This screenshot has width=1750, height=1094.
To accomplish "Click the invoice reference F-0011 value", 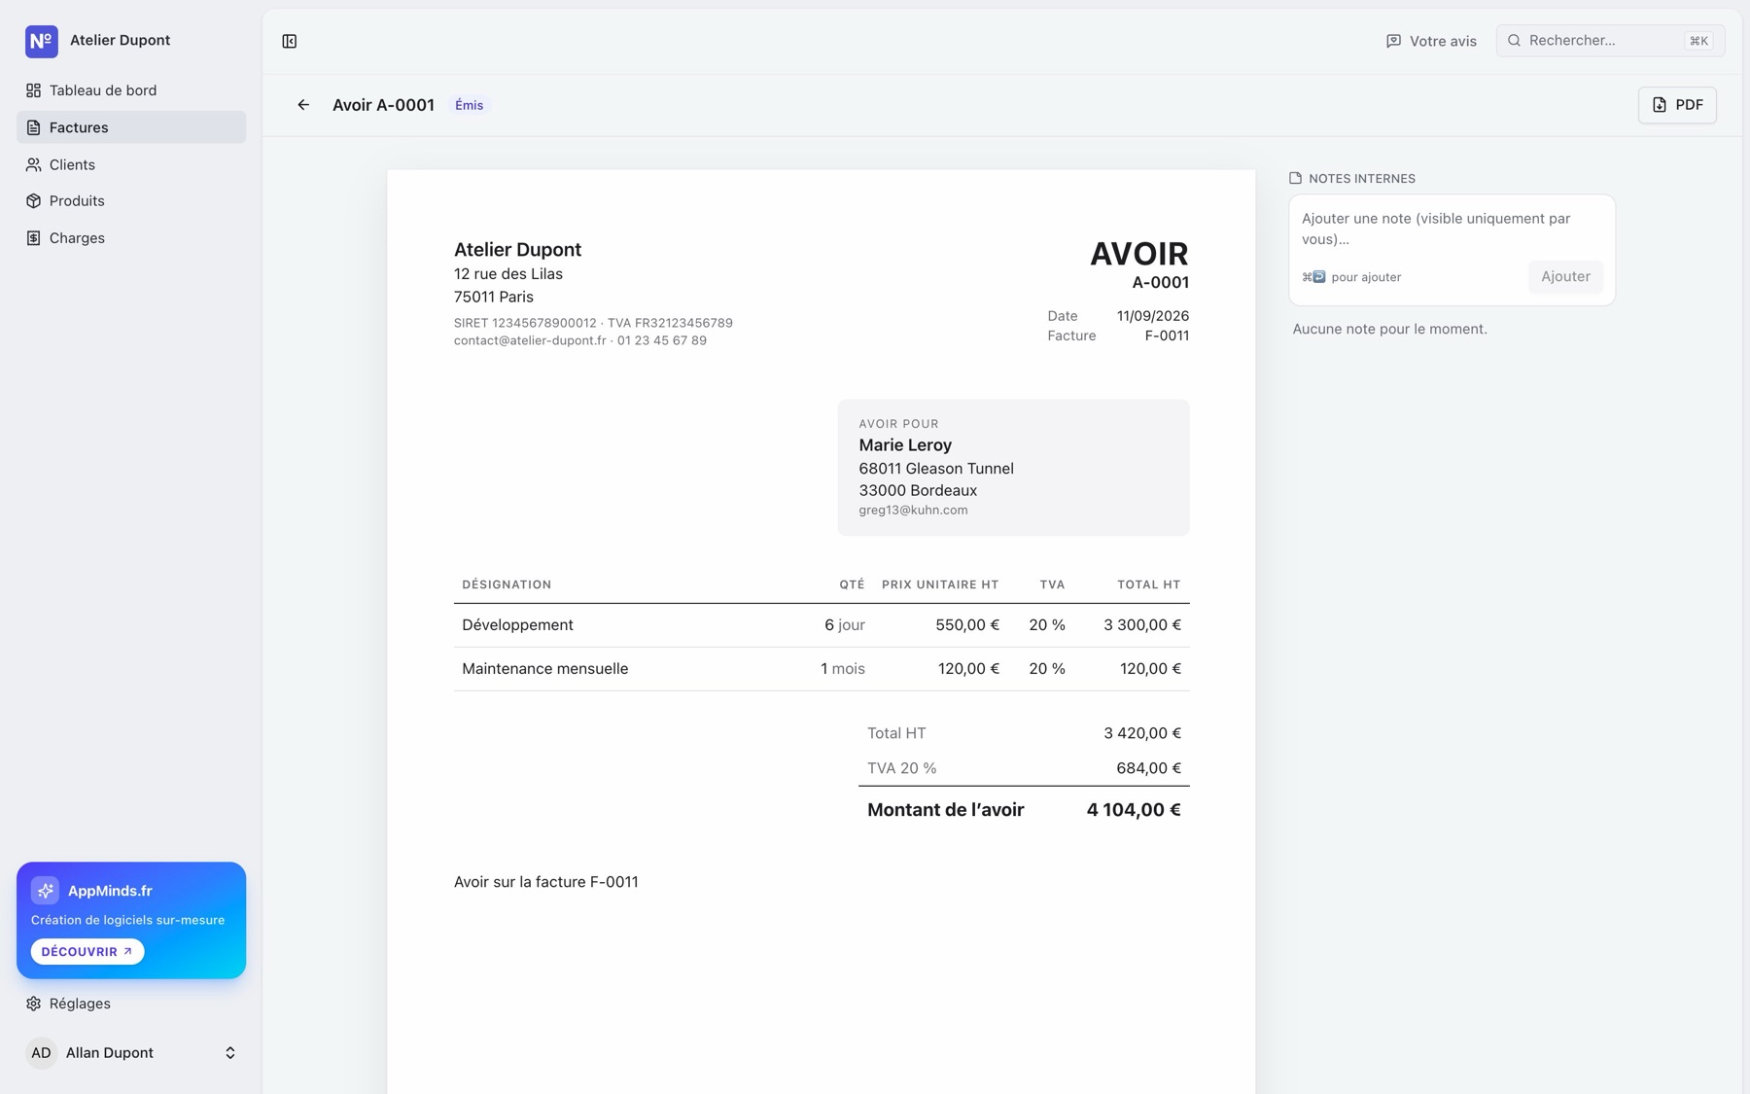I will (x=1167, y=336).
